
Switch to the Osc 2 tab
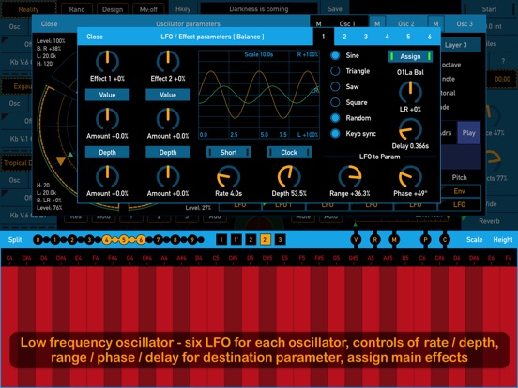405,23
